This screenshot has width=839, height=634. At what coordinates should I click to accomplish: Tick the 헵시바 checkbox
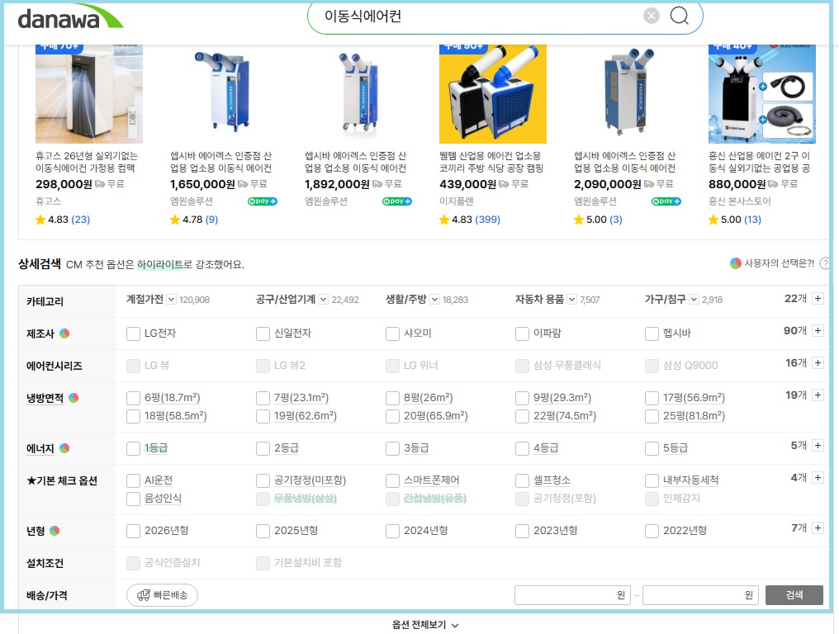click(652, 334)
